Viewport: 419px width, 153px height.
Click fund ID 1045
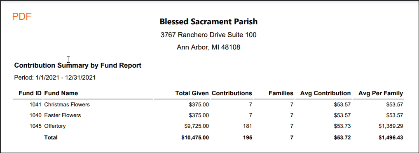(35, 126)
